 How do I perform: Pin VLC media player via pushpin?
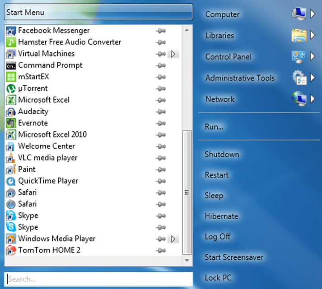(161, 158)
